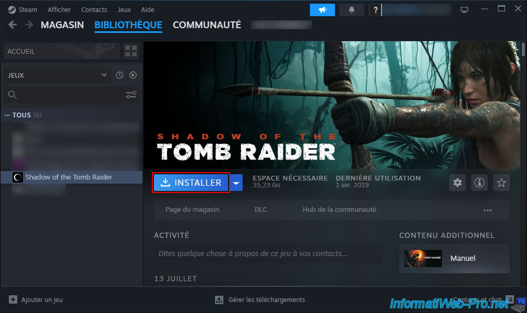Switch to Big Picture mode icon

pos(464,10)
